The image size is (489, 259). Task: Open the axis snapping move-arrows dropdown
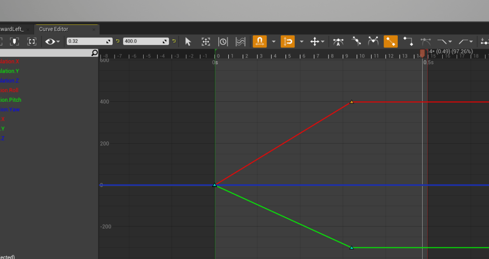point(317,42)
